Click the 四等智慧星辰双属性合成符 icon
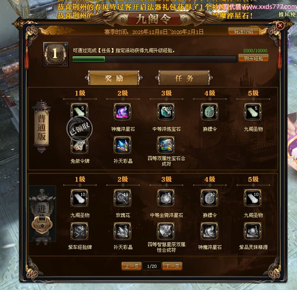This screenshot has width=297, height=290. coord(166,231)
